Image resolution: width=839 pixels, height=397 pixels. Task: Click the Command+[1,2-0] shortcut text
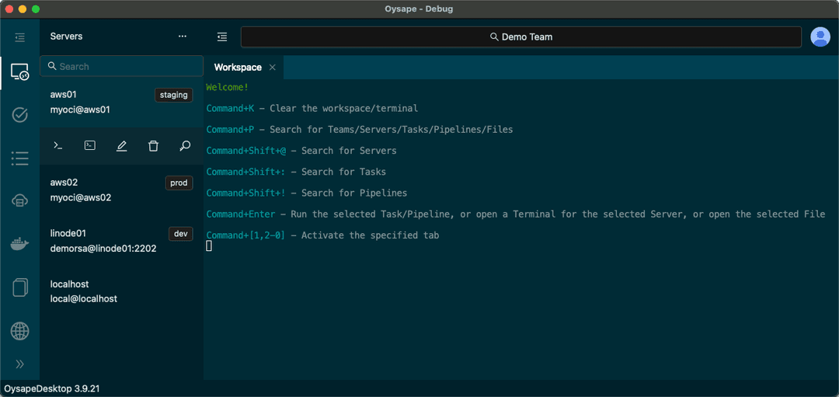tap(246, 235)
